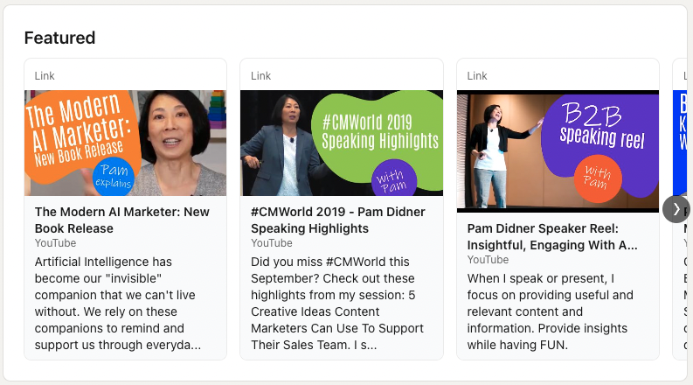
Task: Click YouTube source under Speaker Reel card
Action: pos(488,260)
